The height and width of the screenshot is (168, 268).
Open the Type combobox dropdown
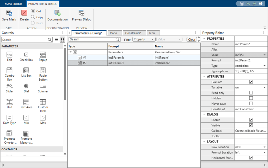point(265,66)
